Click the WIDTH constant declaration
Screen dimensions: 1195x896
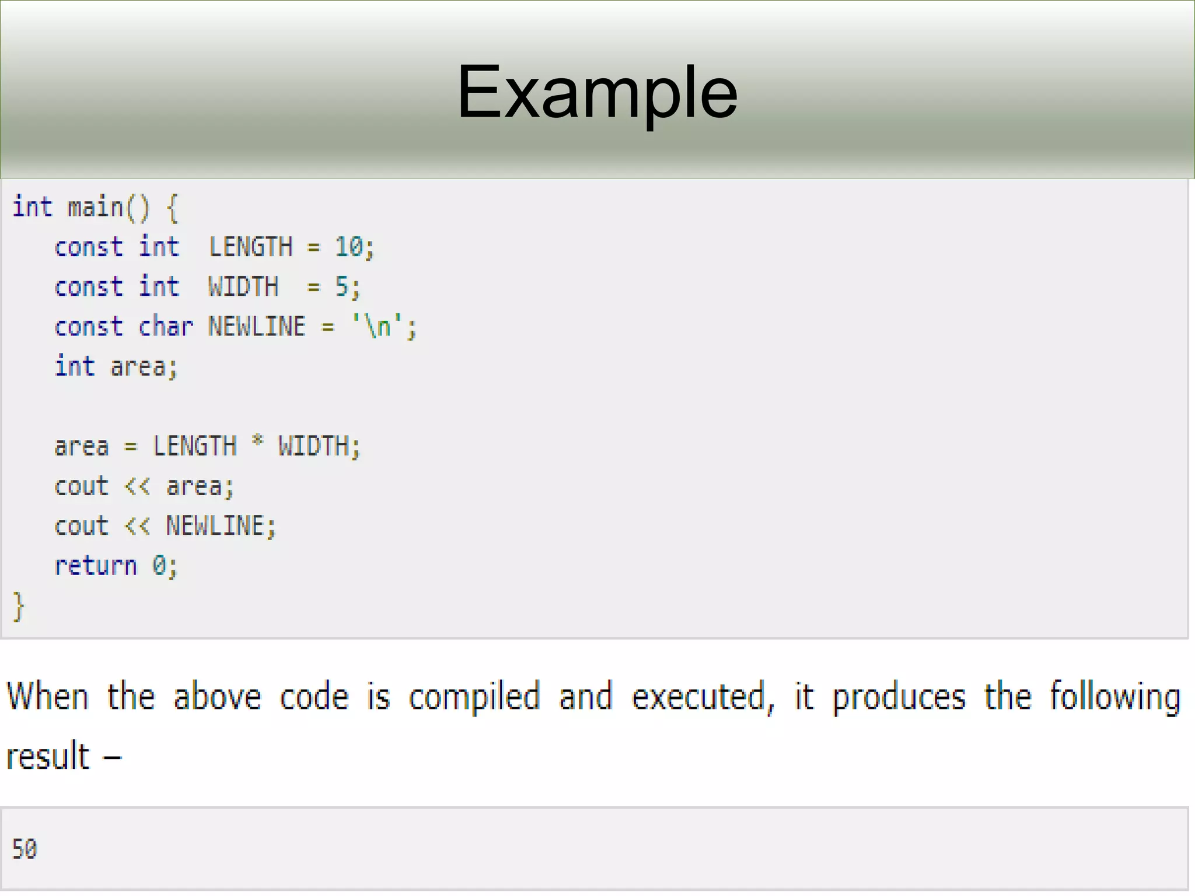pyautogui.click(x=207, y=287)
